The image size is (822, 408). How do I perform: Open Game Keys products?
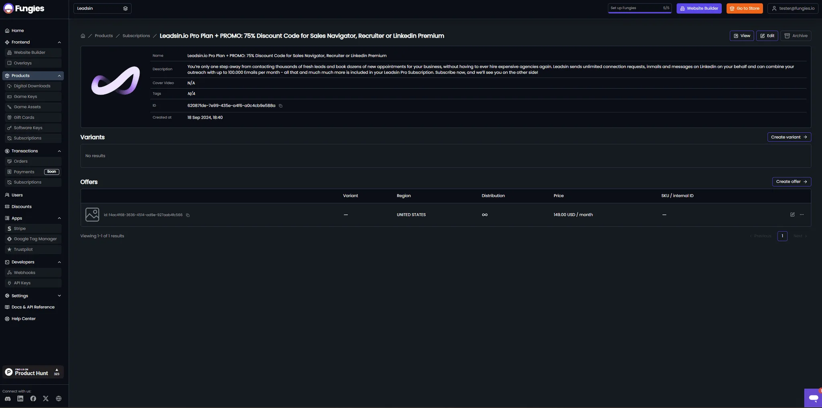pos(33,97)
